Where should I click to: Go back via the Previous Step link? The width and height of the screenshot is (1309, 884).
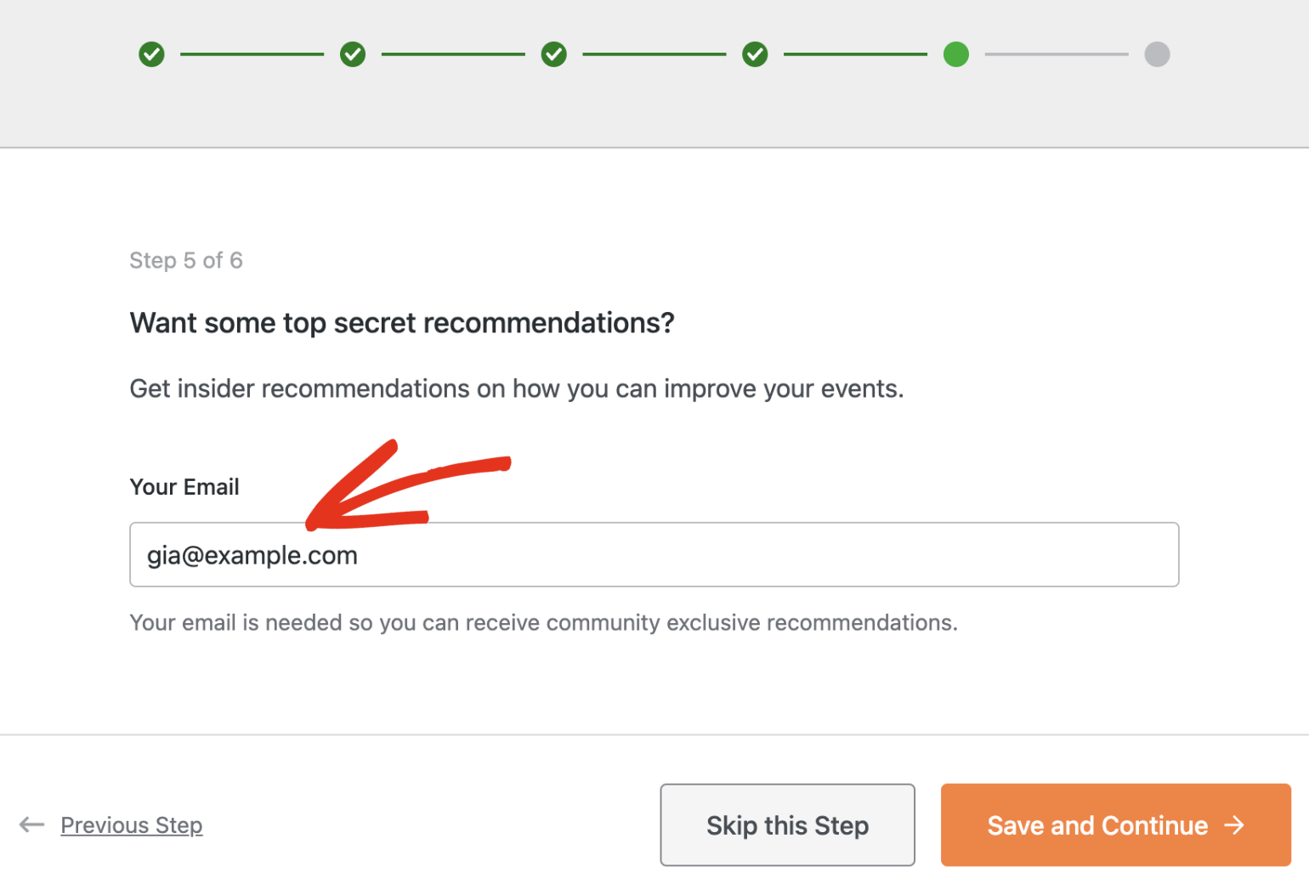[x=132, y=825]
